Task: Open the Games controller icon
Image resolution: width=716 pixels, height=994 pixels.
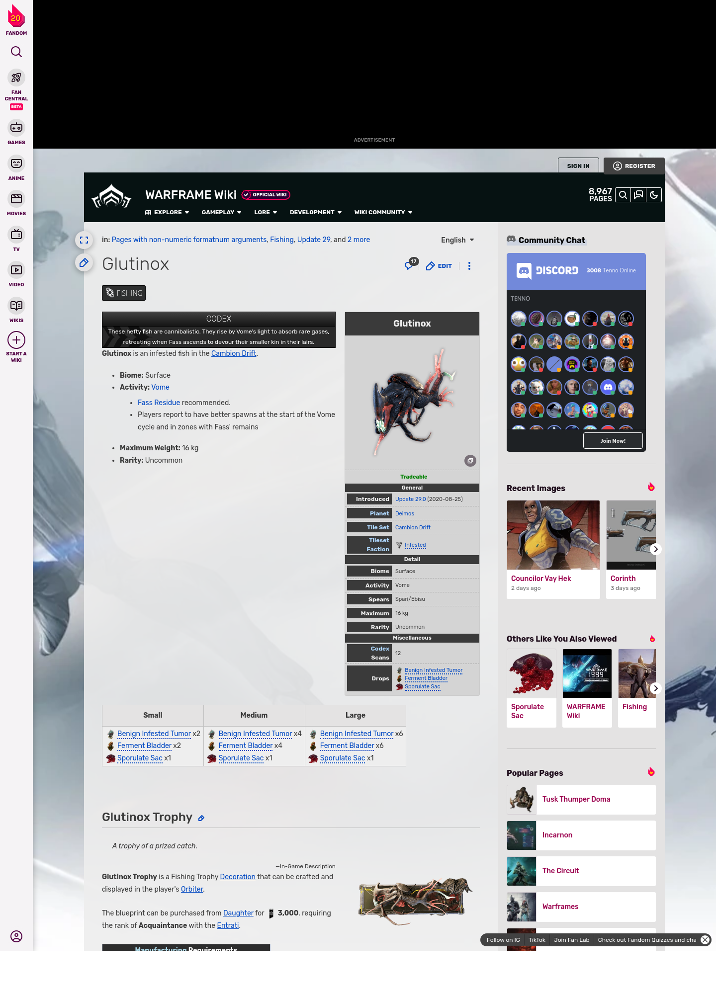Action: pyautogui.click(x=16, y=128)
